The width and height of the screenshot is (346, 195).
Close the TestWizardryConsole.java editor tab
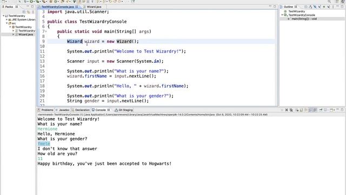77,7
